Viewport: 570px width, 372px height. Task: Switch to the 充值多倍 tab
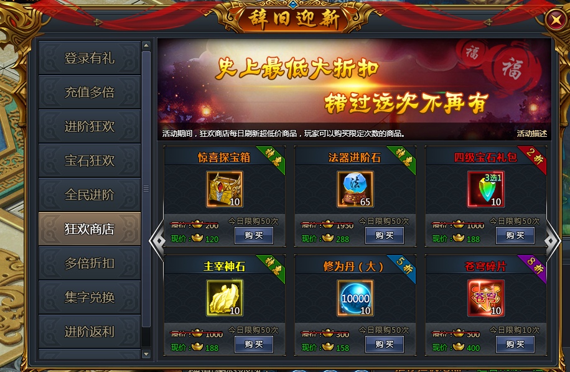coord(90,92)
